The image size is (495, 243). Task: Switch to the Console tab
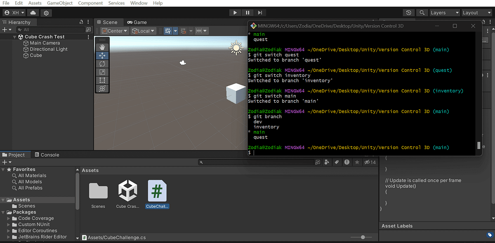46,155
